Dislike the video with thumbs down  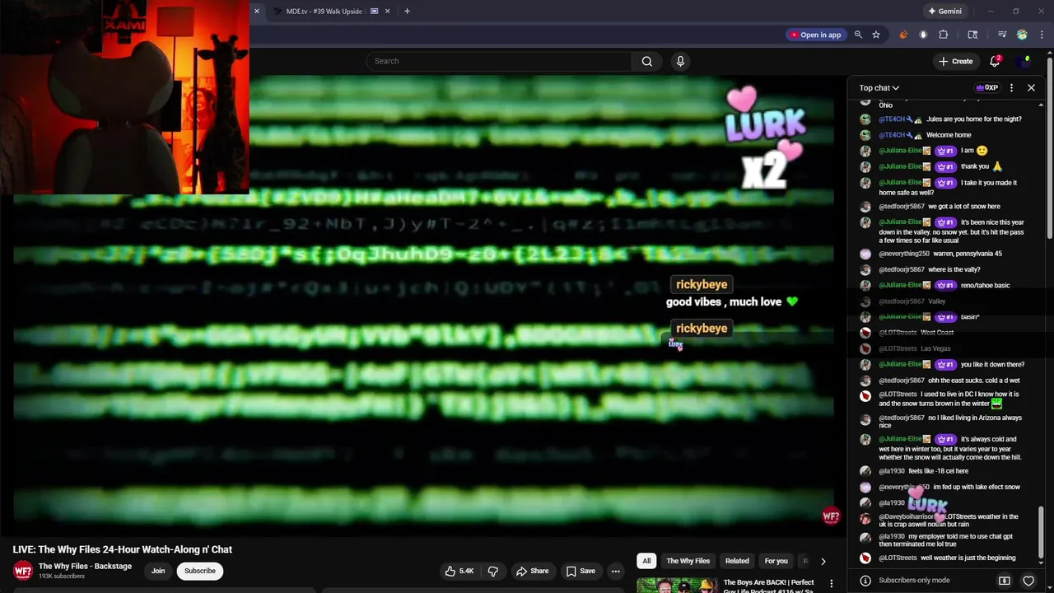[493, 571]
